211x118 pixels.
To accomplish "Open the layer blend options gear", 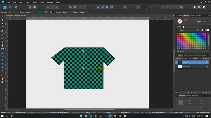I will [x=206, y=59].
